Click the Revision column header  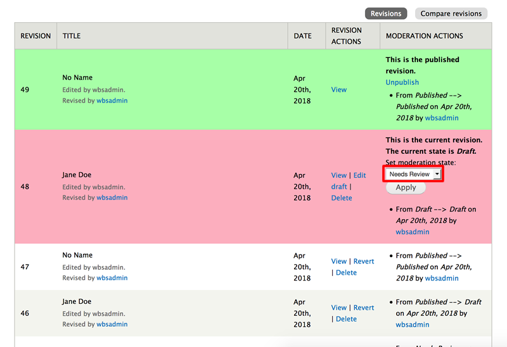point(35,36)
